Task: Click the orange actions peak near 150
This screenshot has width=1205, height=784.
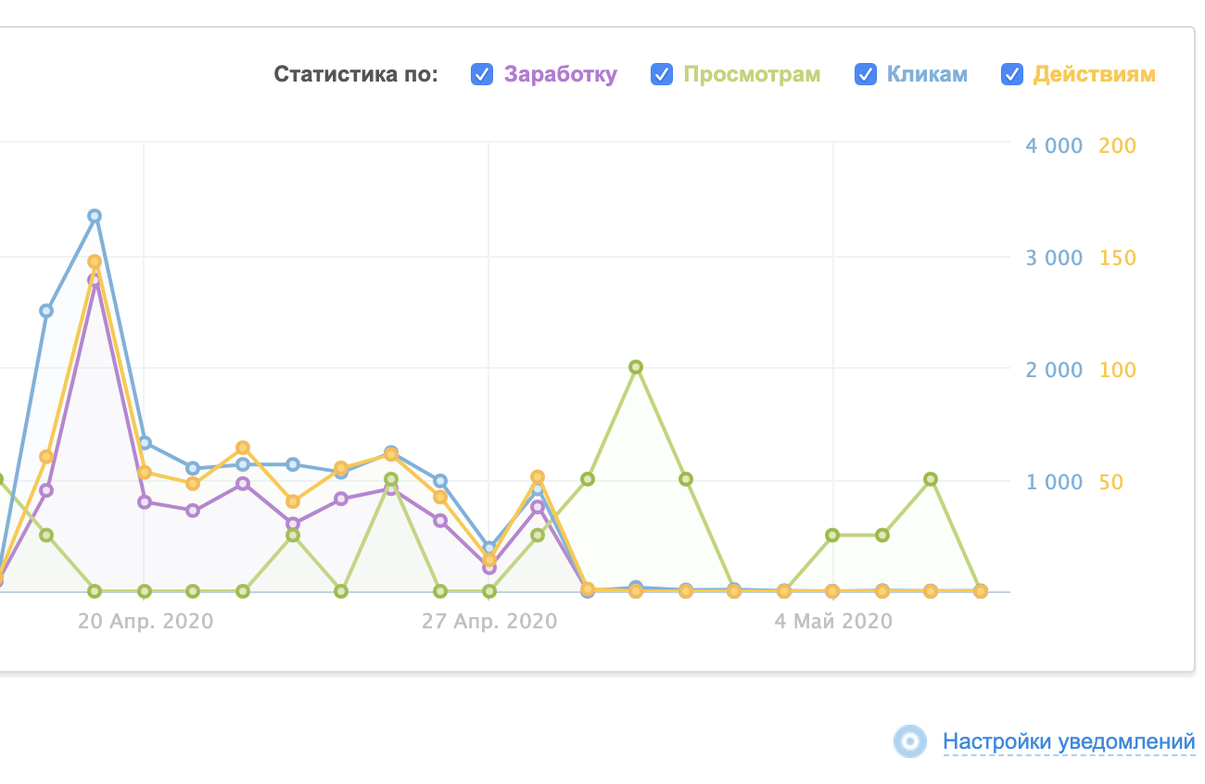Action: tap(95, 261)
